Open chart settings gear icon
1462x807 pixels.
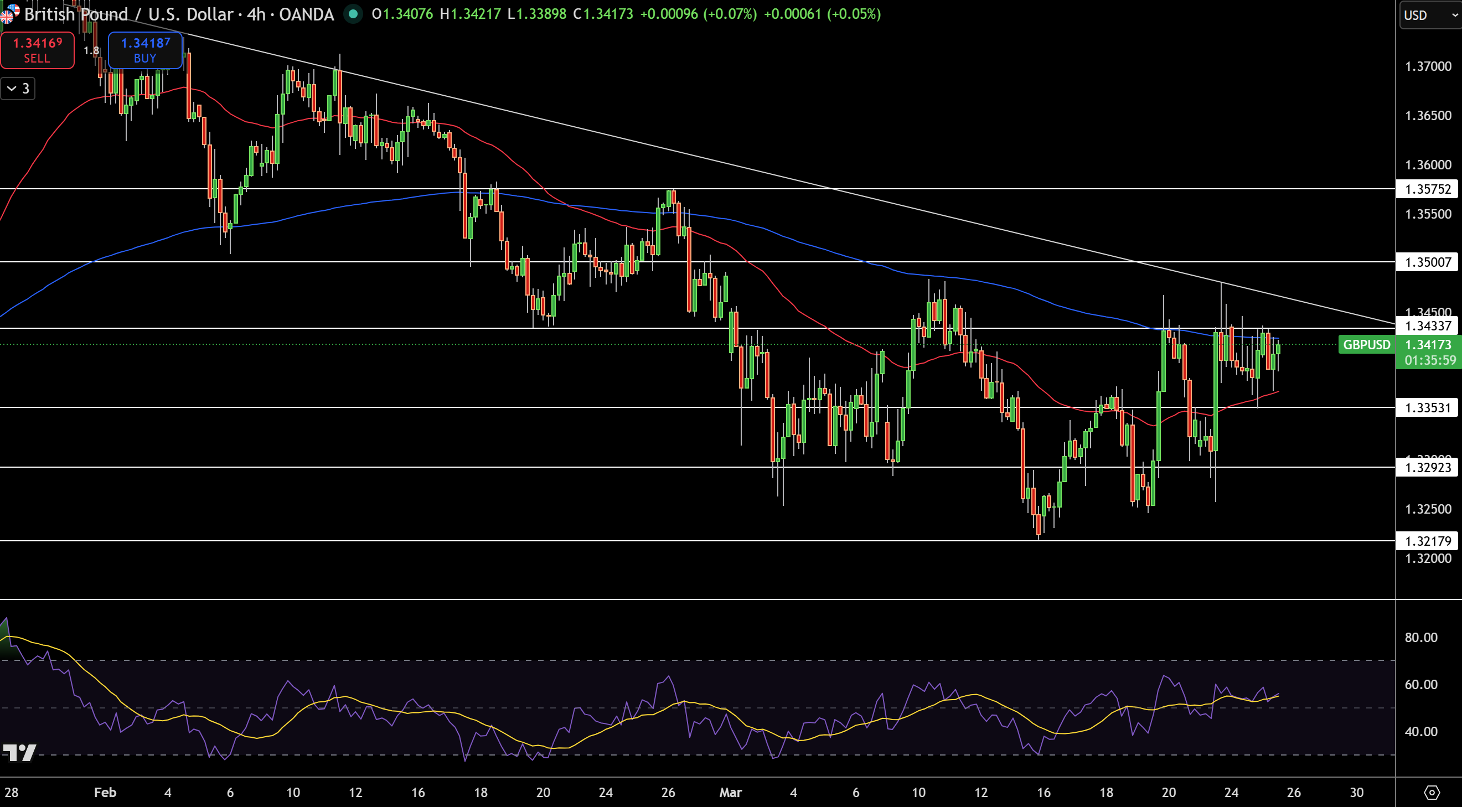pos(1432,792)
